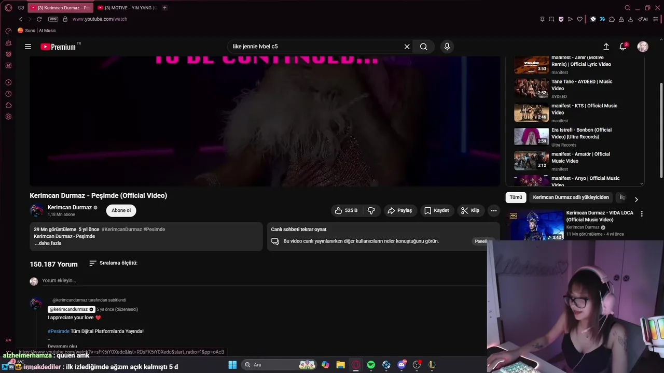Select the Tümü filter chip
Image resolution: width=664 pixels, height=373 pixels.
pyautogui.click(x=516, y=197)
